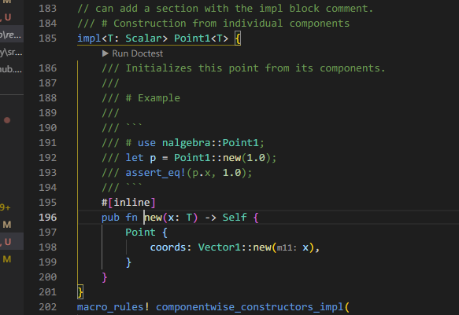The height and width of the screenshot is (315, 459).
Task: Open the sidebar file ending in hub....
Action: (11, 69)
